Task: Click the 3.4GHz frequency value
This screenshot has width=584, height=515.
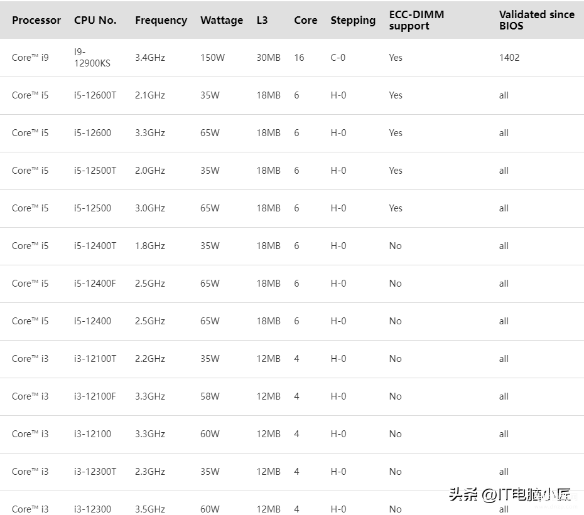Action: [149, 58]
